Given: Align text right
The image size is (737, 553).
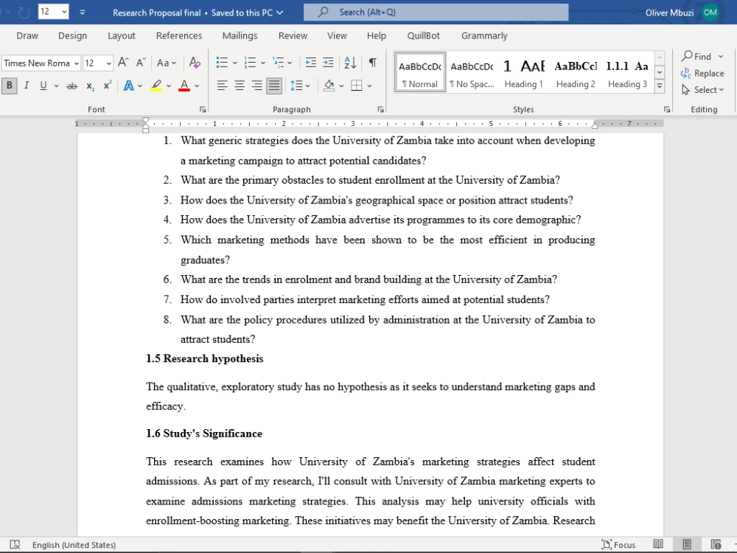Looking at the screenshot, I should click(x=256, y=86).
